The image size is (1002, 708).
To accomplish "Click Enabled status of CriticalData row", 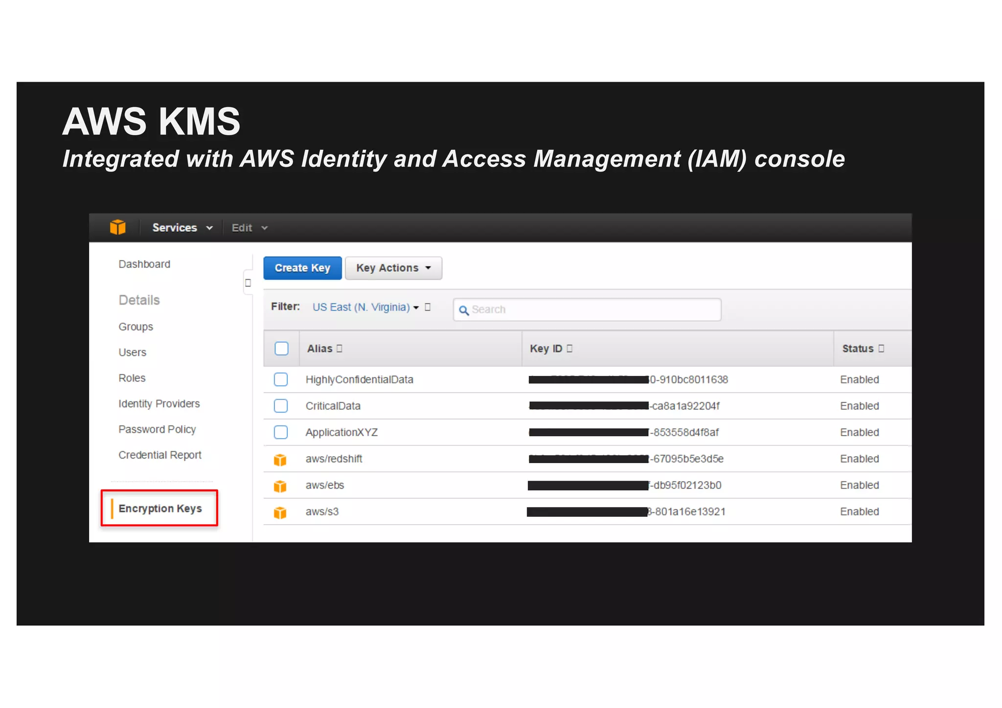I will (x=859, y=406).
